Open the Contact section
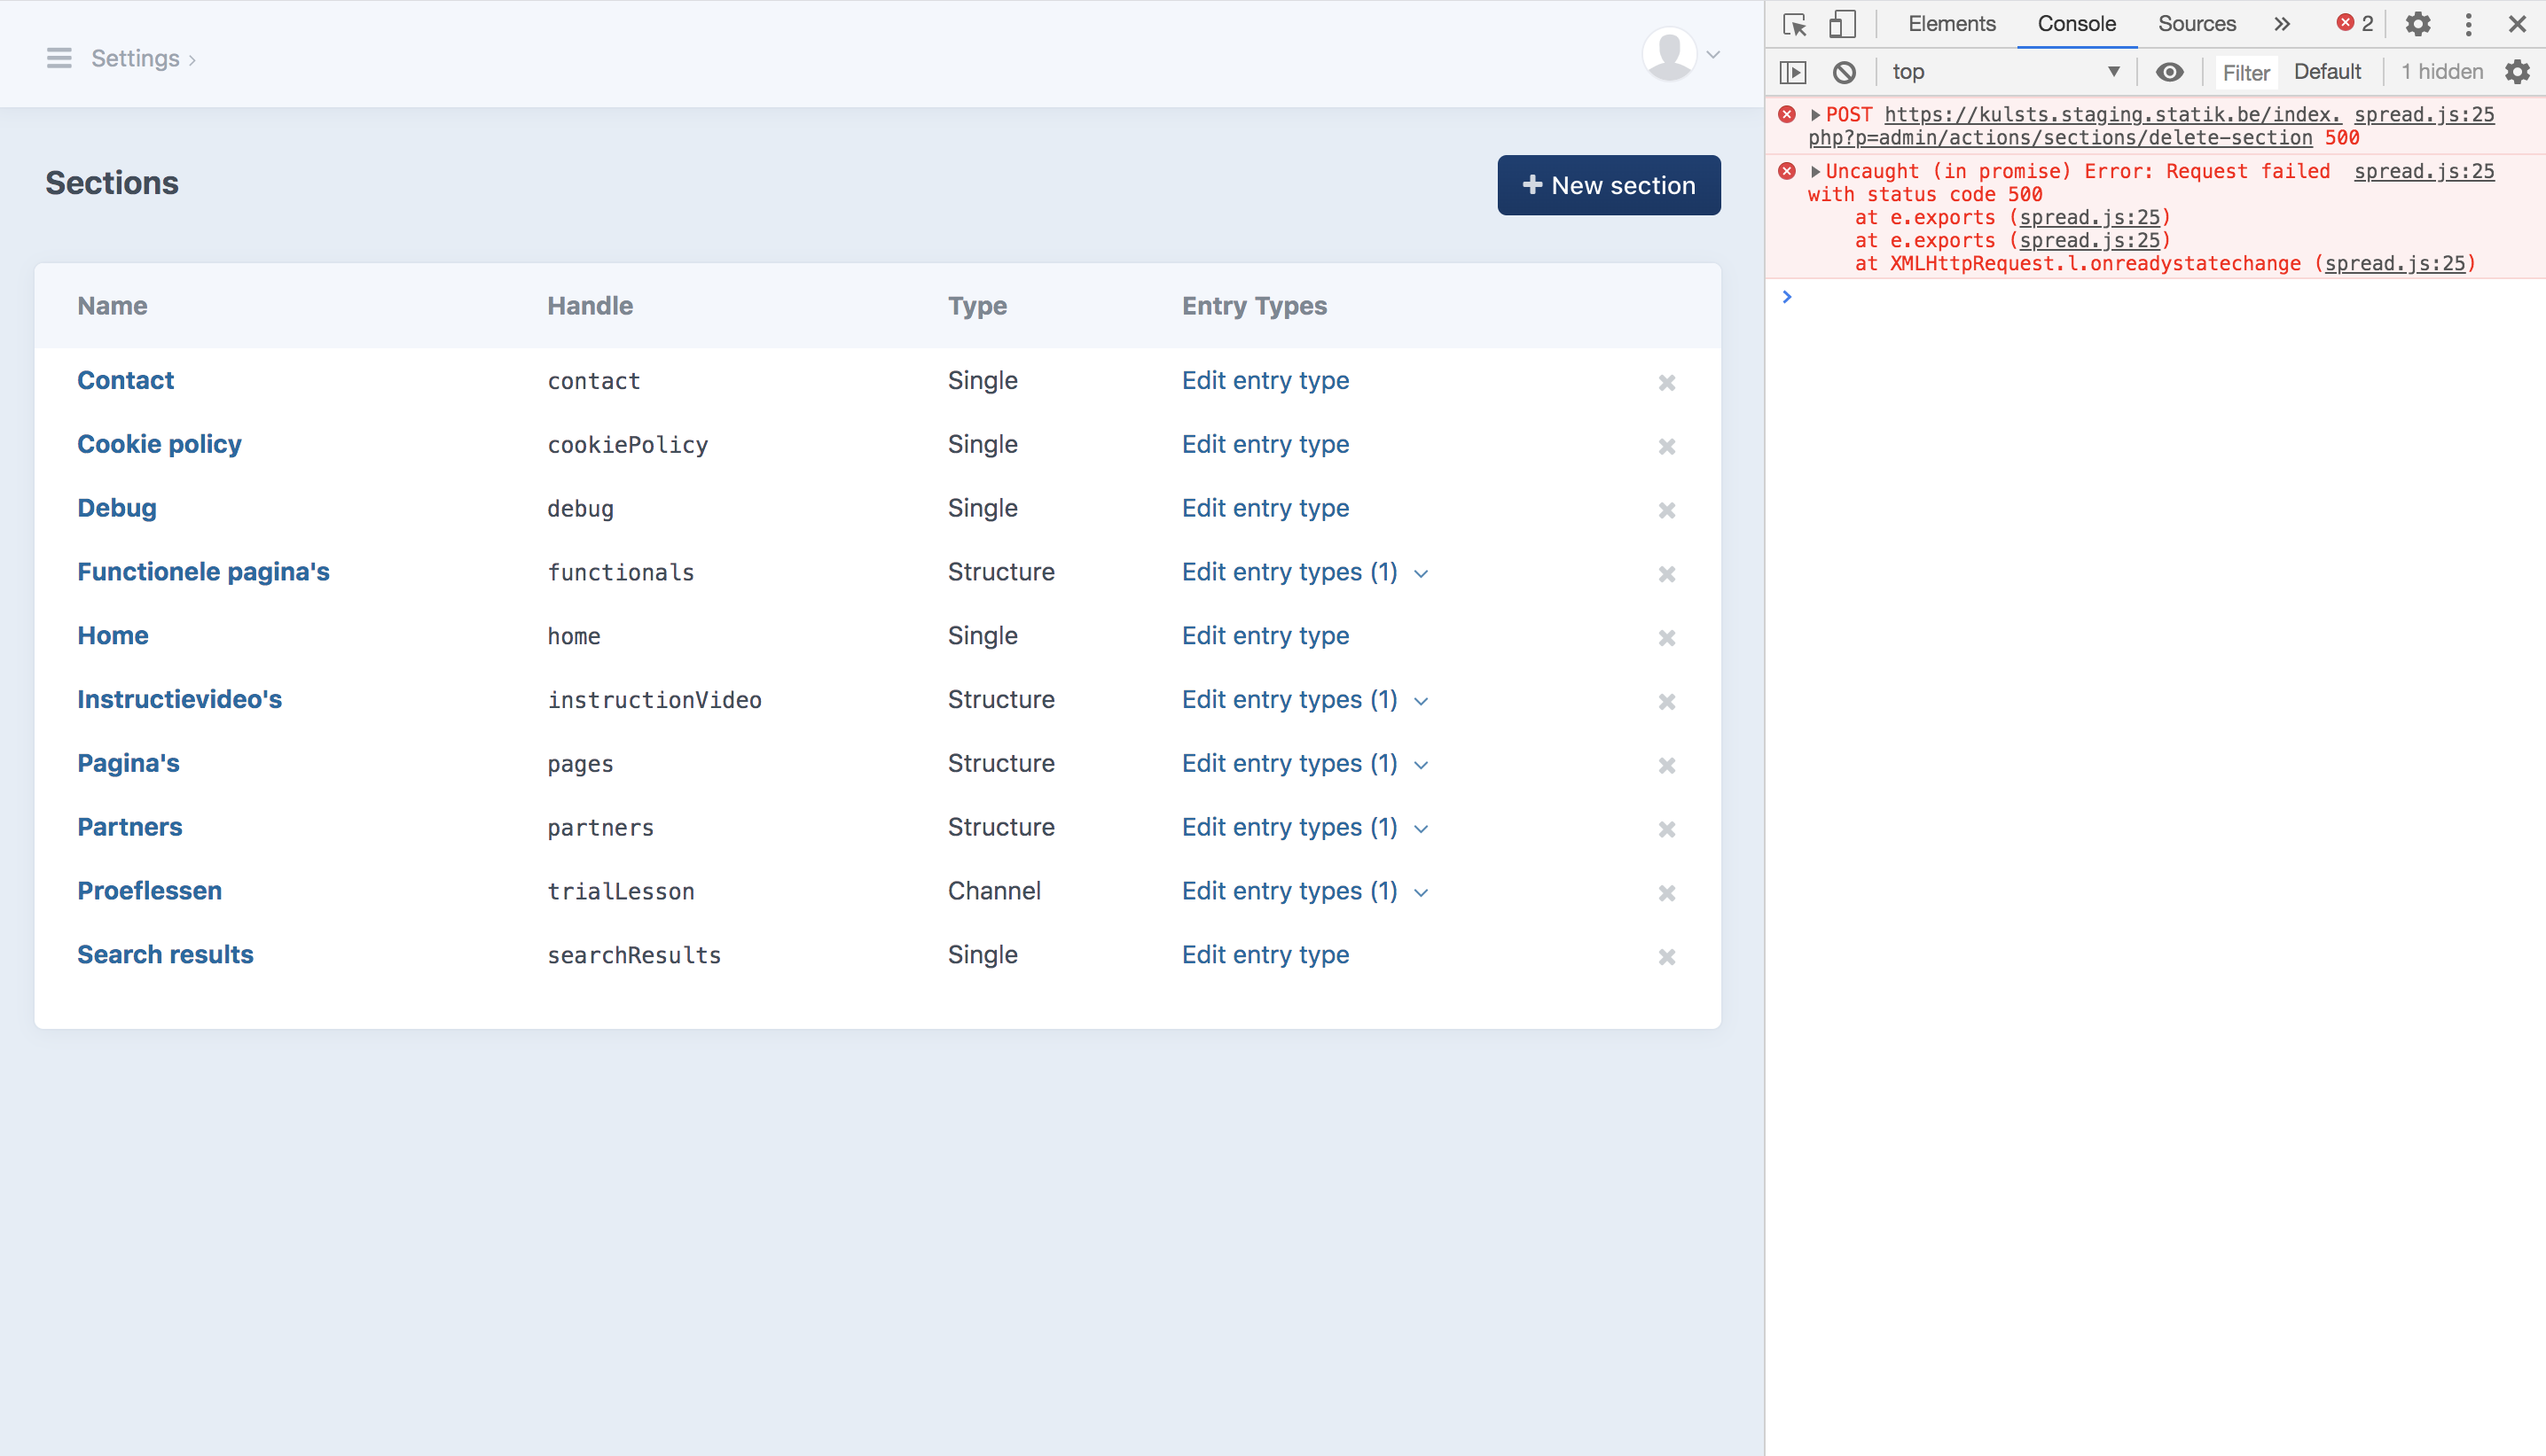This screenshot has height=1456, width=2546. (125, 380)
